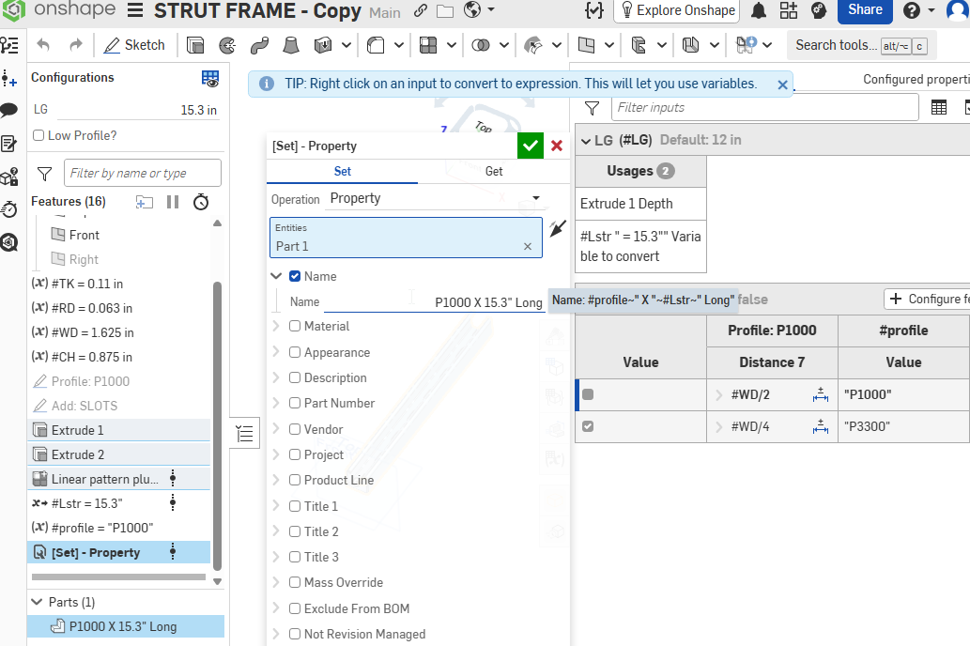Start a new Sketch

pyautogui.click(x=134, y=45)
